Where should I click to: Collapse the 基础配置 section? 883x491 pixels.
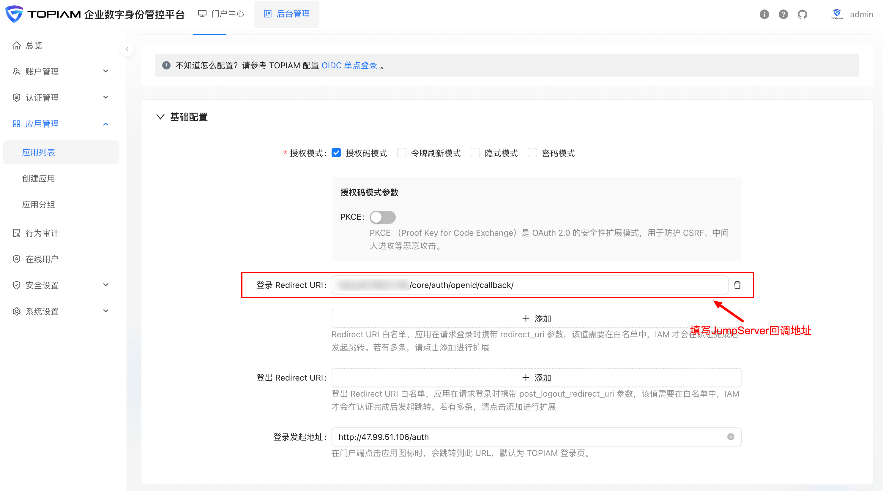(x=160, y=117)
